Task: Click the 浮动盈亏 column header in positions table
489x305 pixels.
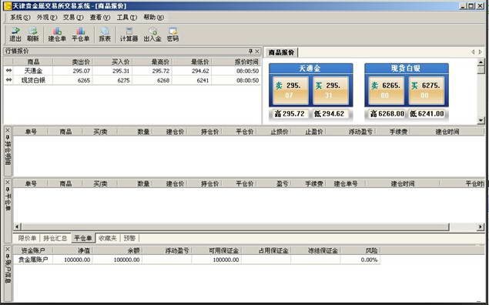Action: [x=351, y=132]
